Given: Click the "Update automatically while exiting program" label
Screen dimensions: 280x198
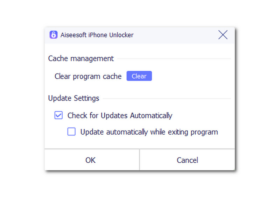Looking at the screenshot, I should [149, 132].
